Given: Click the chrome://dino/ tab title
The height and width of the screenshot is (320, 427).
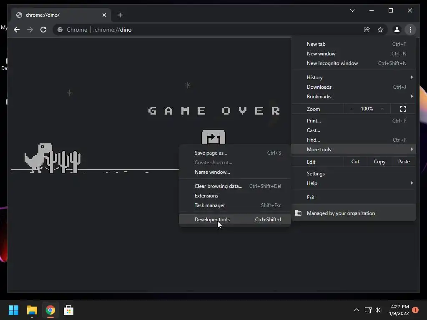Looking at the screenshot, I should pyautogui.click(x=43, y=15).
